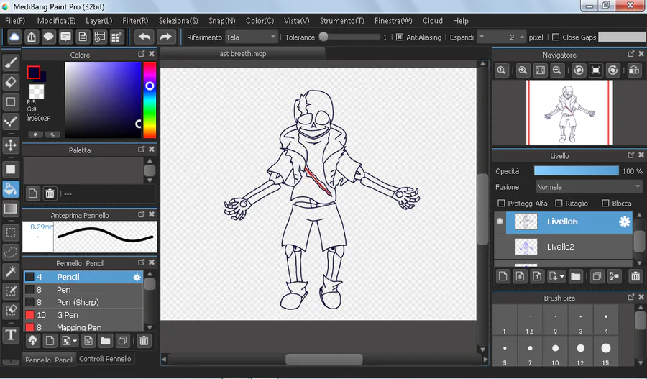The height and width of the screenshot is (379, 647).
Task: Undock the Brush Size panel
Action: pos(631,297)
